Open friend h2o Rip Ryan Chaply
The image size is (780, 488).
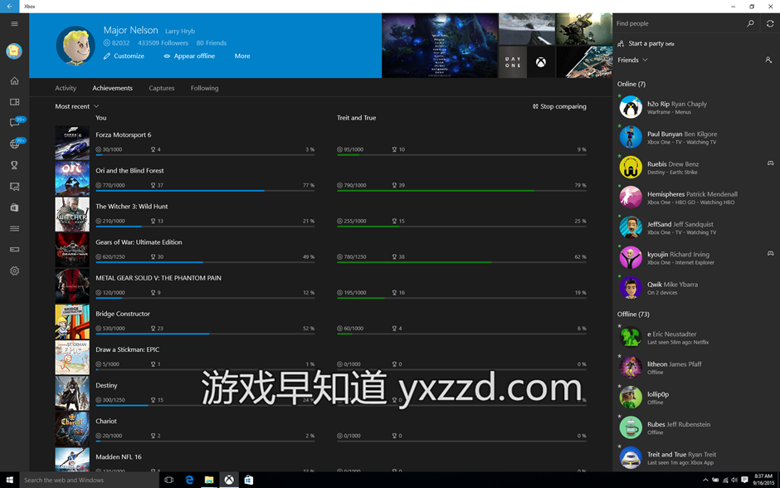coord(696,107)
